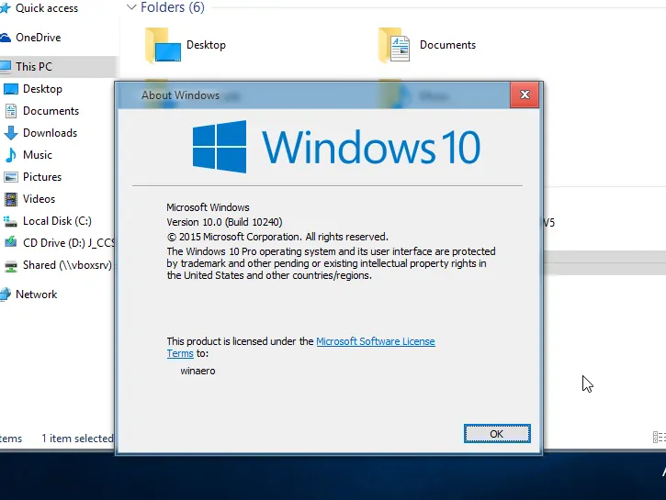Open the Microsoft Software License link
This screenshot has height=500, width=666.
coord(376,341)
